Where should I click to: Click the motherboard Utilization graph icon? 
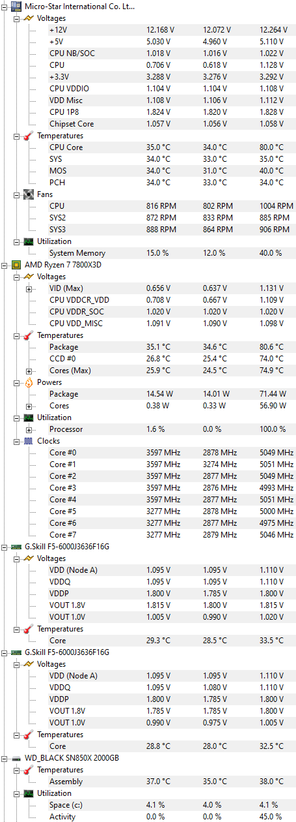[x=29, y=241]
